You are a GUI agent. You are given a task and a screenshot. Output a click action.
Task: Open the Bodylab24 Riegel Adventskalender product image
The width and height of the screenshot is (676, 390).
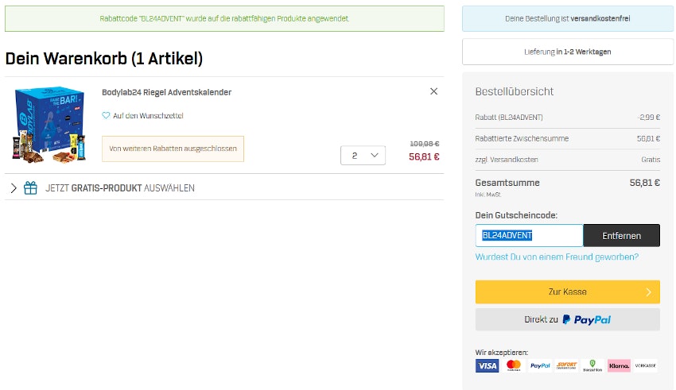[x=49, y=125]
